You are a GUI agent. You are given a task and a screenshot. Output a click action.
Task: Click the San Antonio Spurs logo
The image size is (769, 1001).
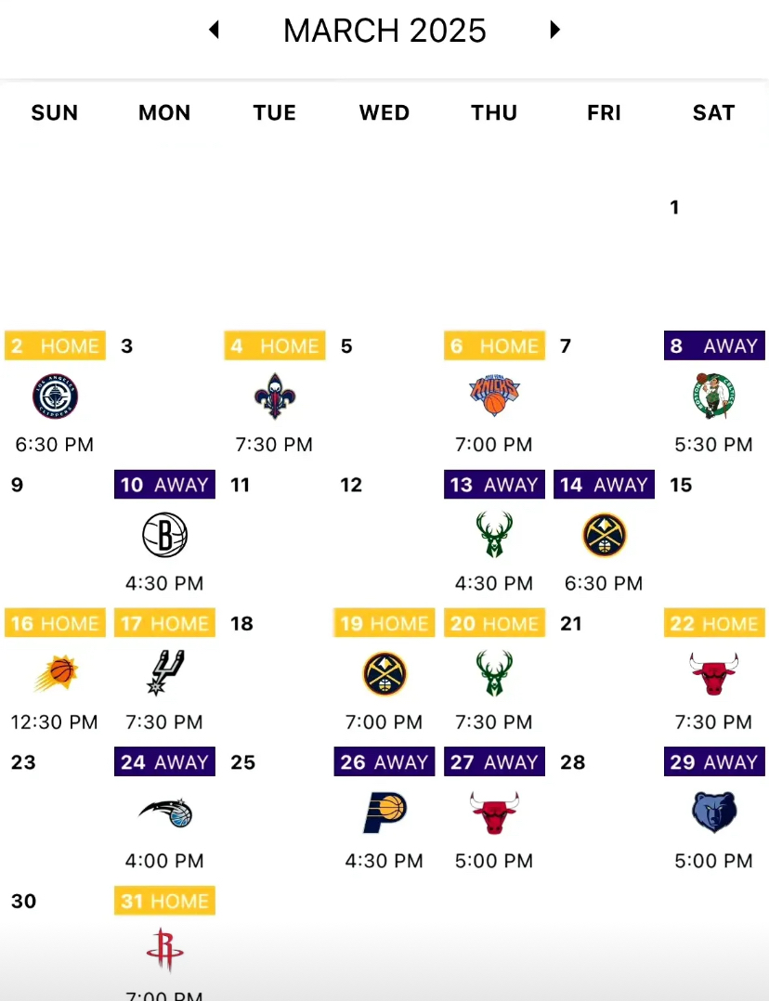[x=164, y=673]
